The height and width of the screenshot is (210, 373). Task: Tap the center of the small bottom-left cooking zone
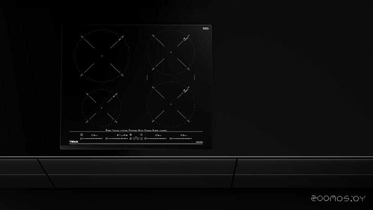point(102,108)
